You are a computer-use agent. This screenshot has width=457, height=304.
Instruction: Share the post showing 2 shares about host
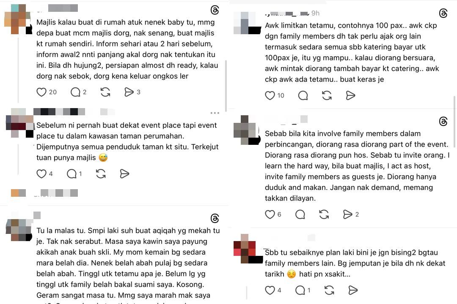click(x=347, y=214)
